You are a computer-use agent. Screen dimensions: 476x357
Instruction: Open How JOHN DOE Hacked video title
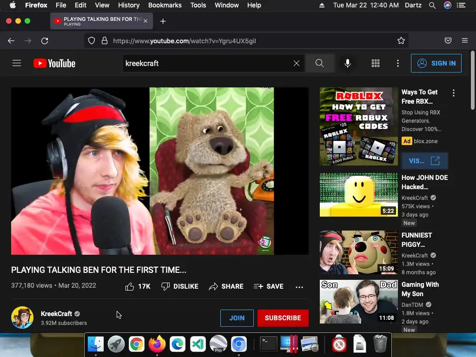425,182
